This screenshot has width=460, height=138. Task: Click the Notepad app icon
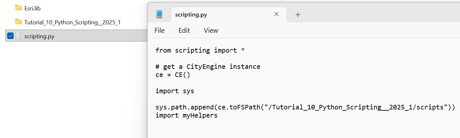click(159, 14)
